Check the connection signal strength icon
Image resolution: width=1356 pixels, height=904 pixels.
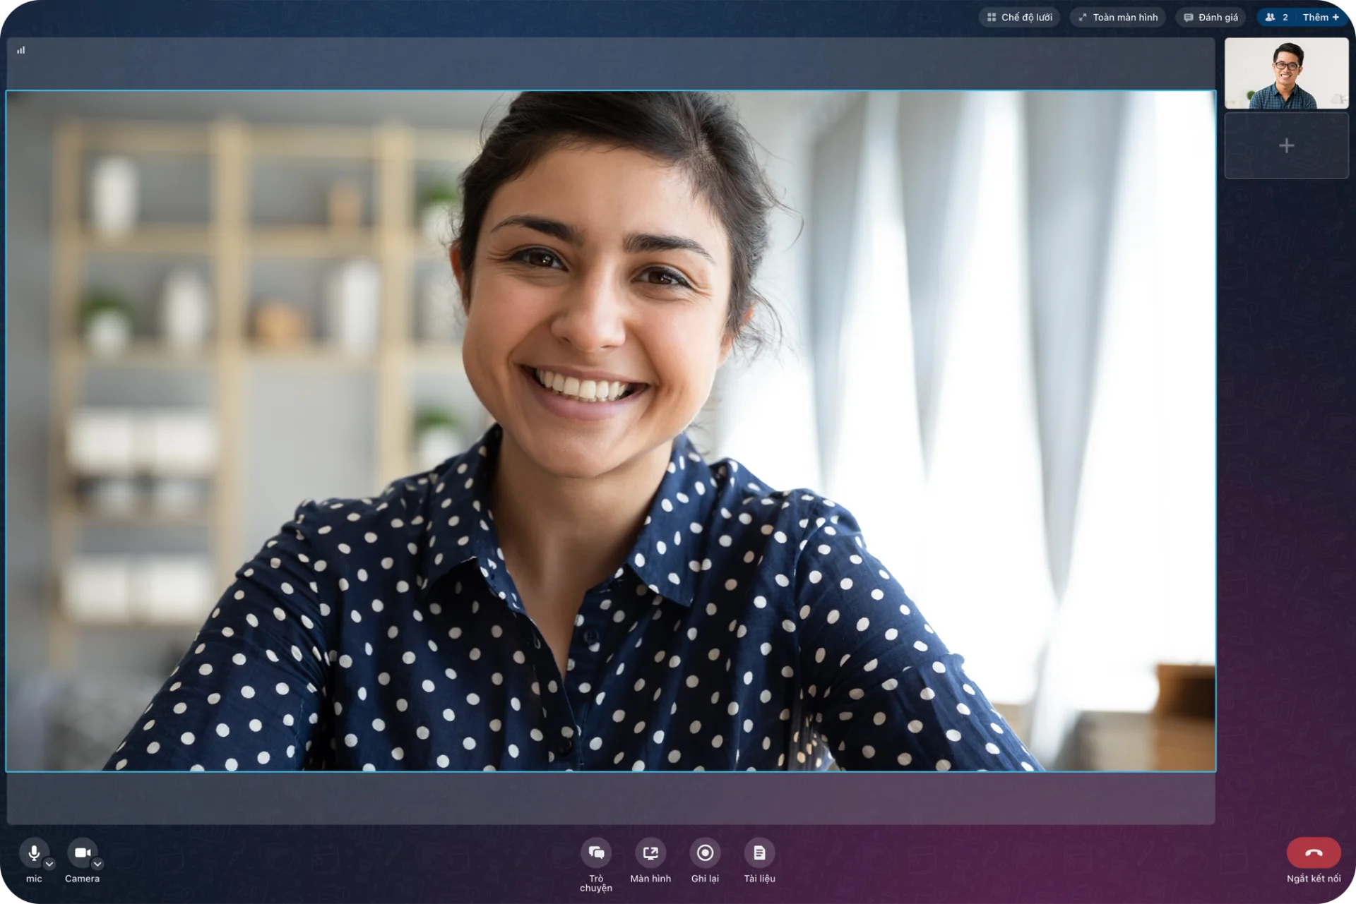[x=21, y=50]
